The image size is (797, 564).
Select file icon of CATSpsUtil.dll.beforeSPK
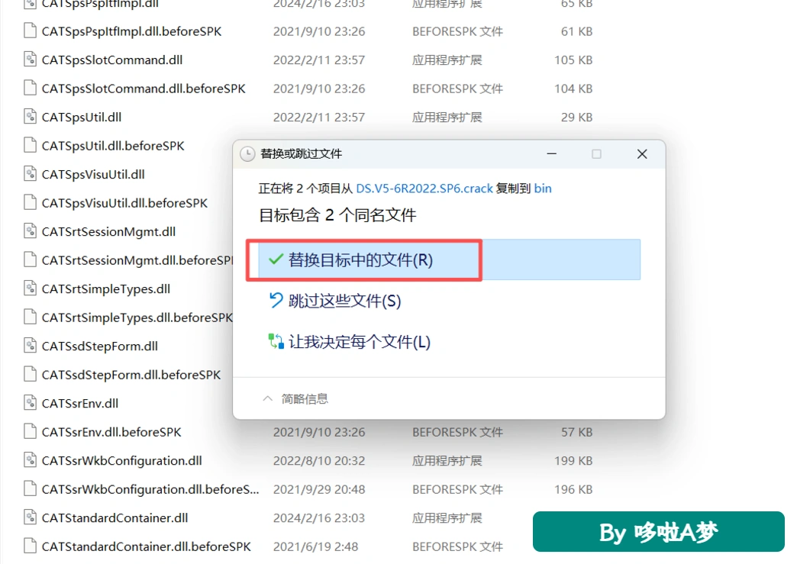pyautogui.click(x=31, y=145)
